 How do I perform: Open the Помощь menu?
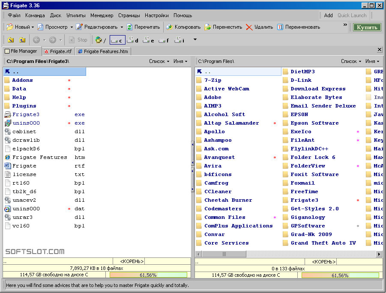183,15
